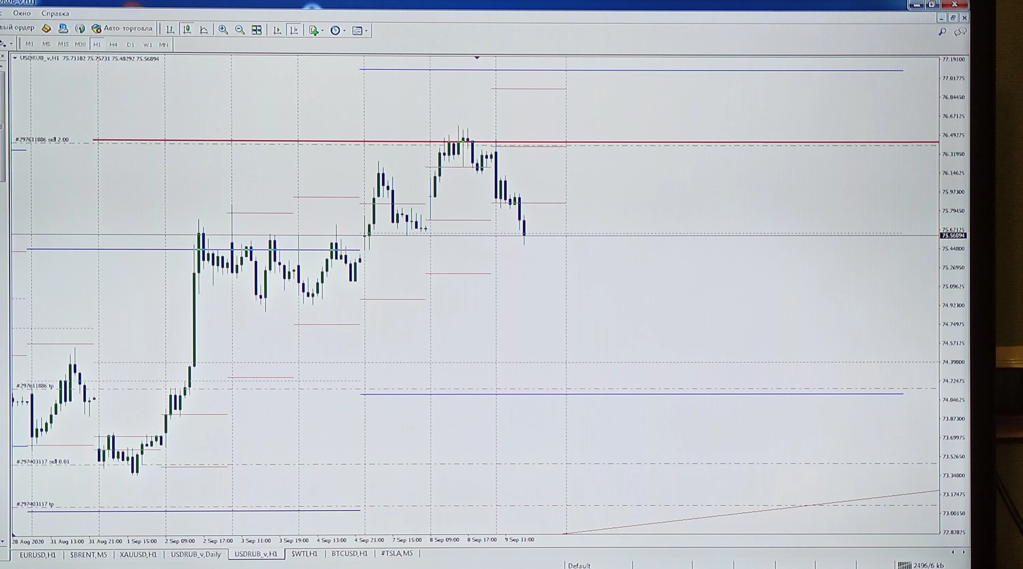Screen dimensions: 1023x569
Task: Open the periods clock icon
Action: 335,31
